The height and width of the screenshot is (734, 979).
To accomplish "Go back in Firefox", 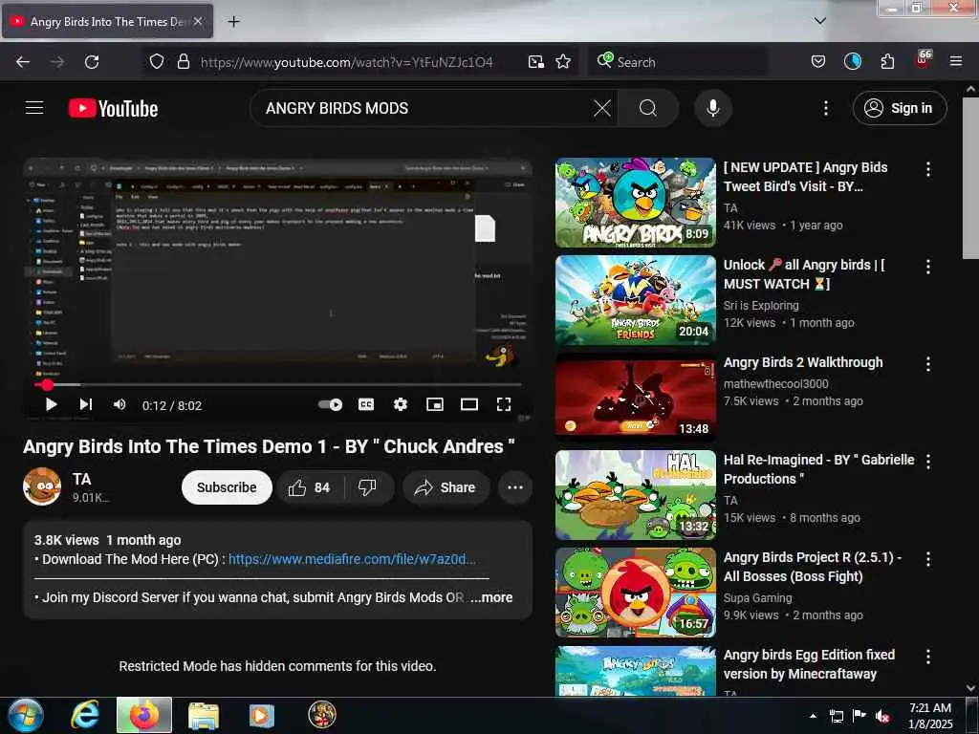I will pos(23,61).
